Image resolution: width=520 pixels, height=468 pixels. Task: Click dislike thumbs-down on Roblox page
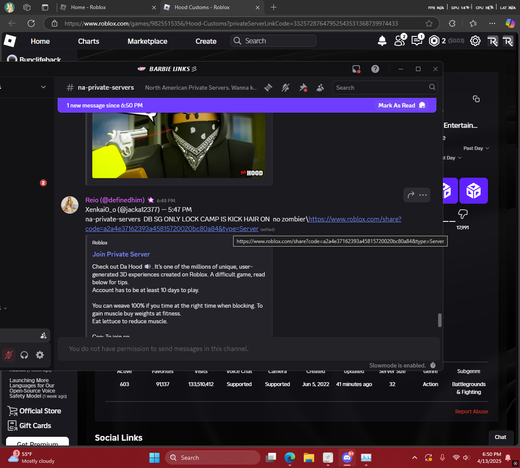point(462,214)
